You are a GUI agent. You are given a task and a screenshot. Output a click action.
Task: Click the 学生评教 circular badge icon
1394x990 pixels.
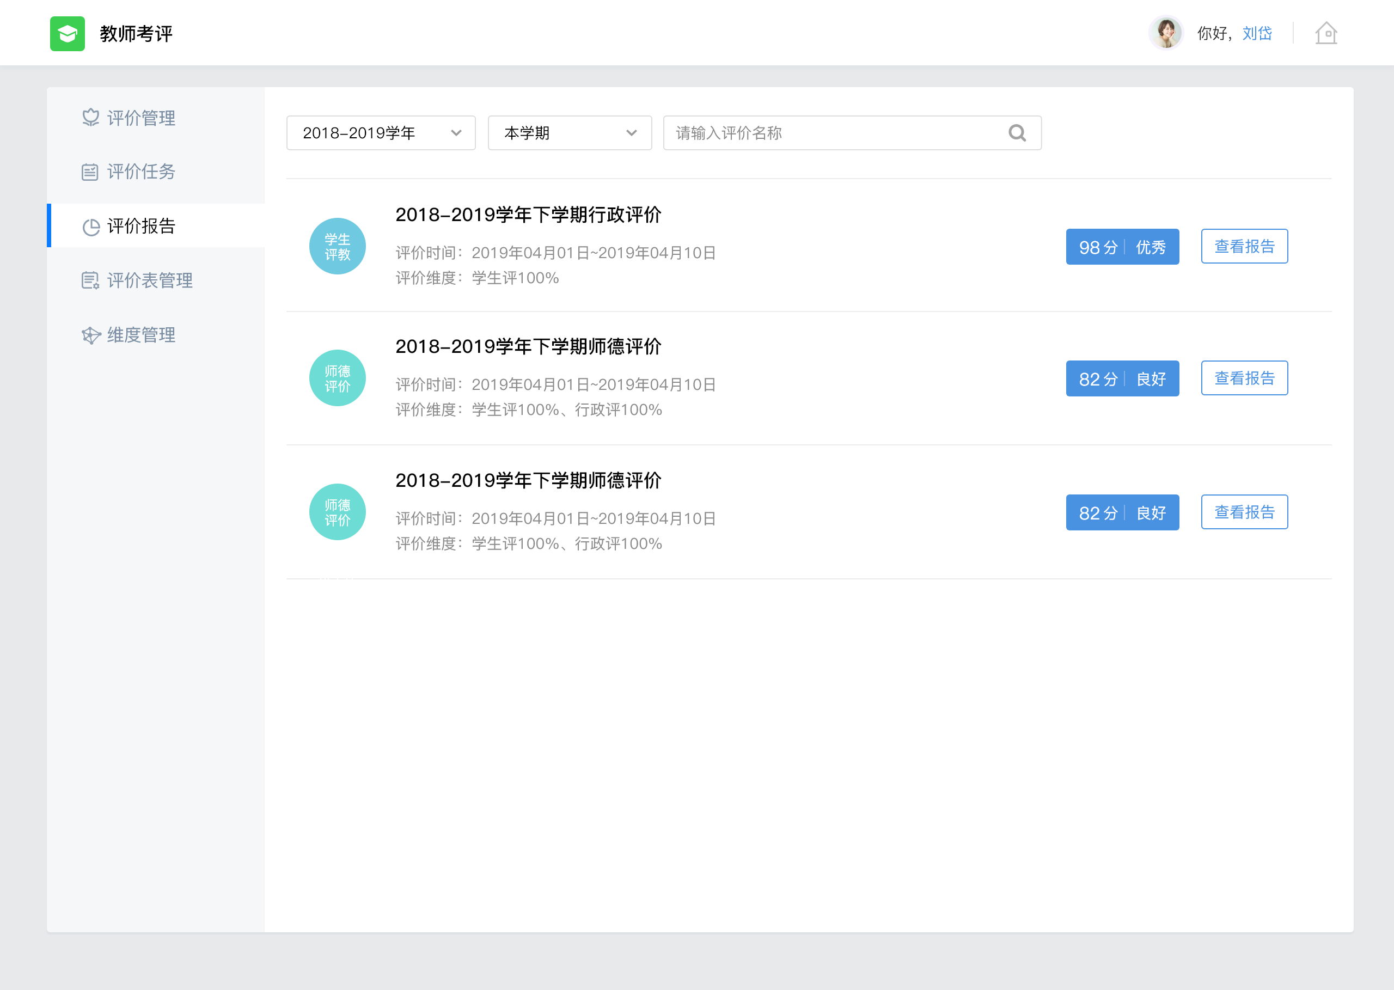coord(337,246)
